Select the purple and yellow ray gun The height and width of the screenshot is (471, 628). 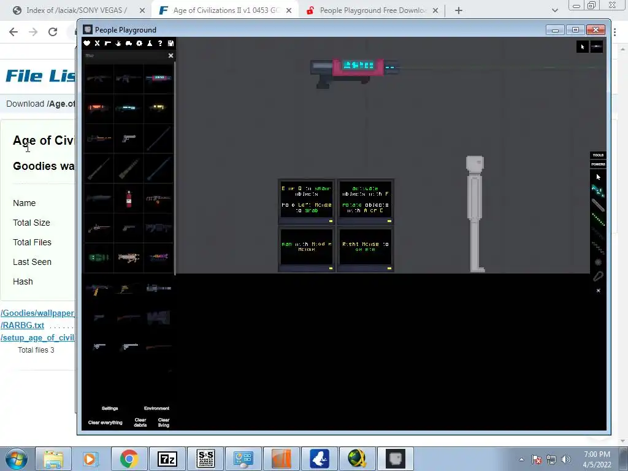point(159,258)
